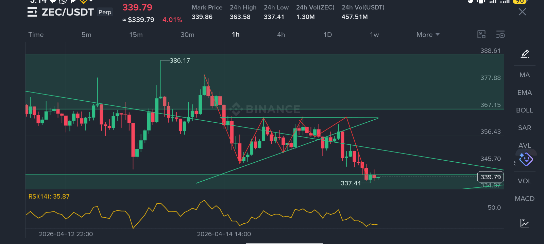
Task: Click the 388.61 price axis label
Action: click(x=490, y=51)
